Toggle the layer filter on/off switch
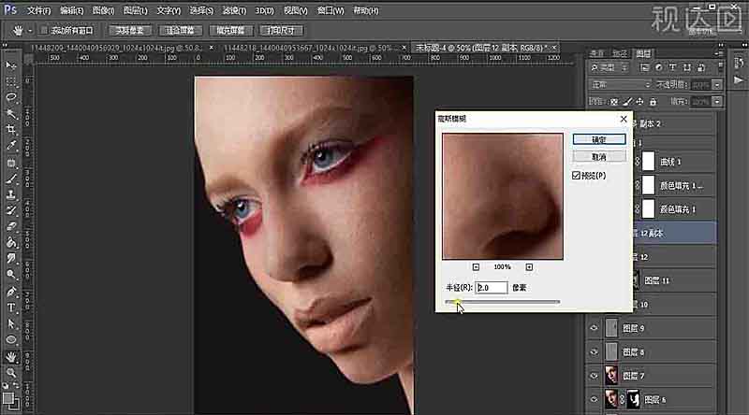Viewport: 749px width, 415px height. point(721,66)
